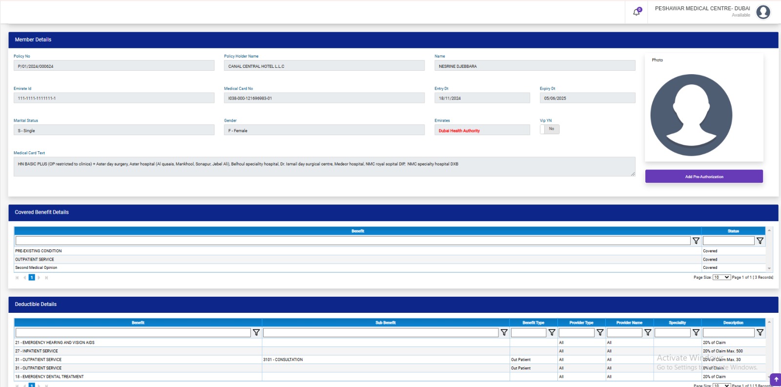Click filter icon for Provider Type column

[600, 332]
